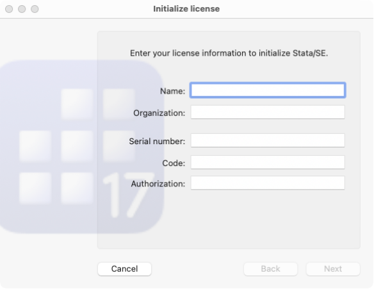The width and height of the screenshot is (374, 289).
Task: Click the Serial number: label
Action: point(157,141)
